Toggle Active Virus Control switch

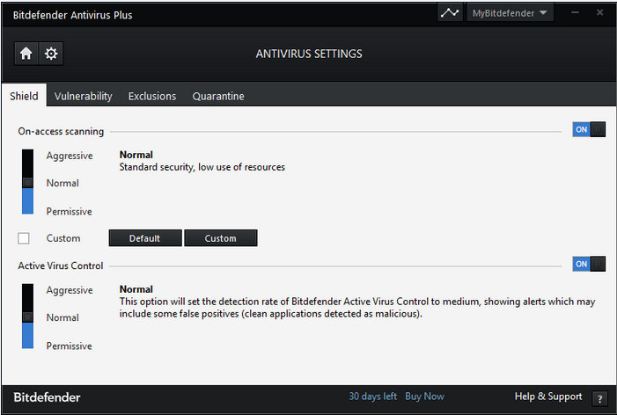click(x=589, y=264)
